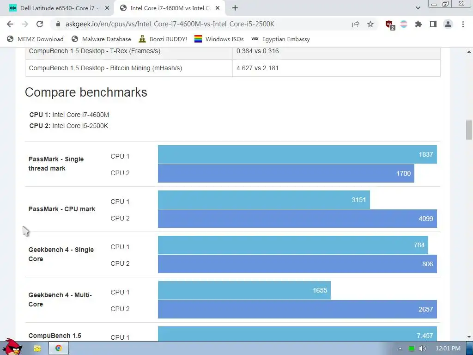Click the CompuBench bar showing 7.457

297,334
